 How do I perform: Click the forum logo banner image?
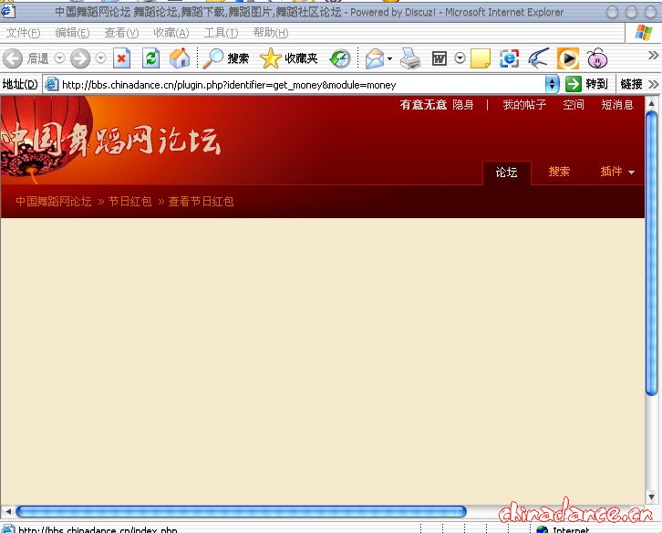coord(110,141)
